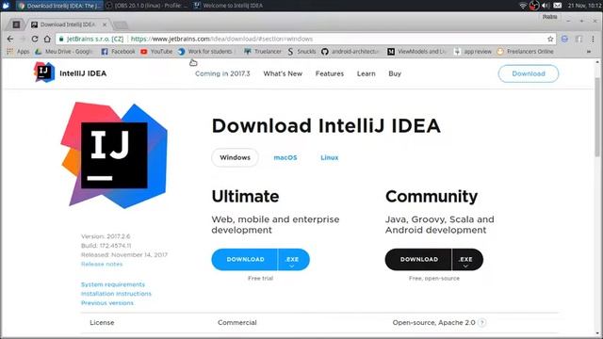Viewport: 603px width, 339px height.
Task: Open the Truelancer bookmark
Action: click(263, 52)
